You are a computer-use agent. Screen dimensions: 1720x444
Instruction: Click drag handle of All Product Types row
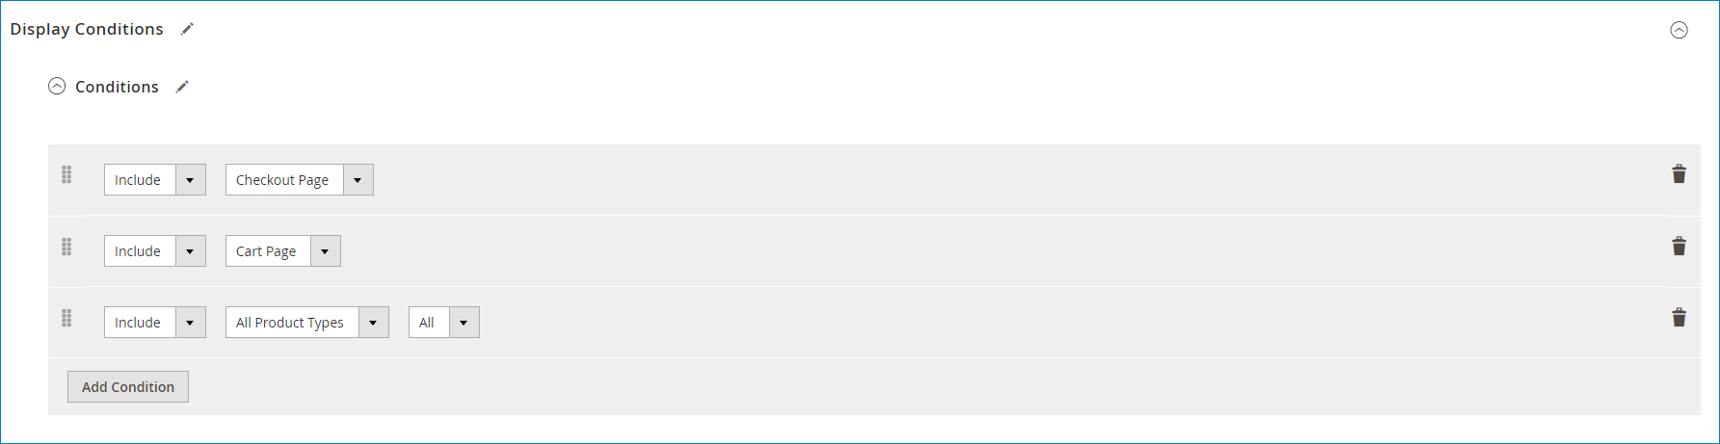click(66, 318)
